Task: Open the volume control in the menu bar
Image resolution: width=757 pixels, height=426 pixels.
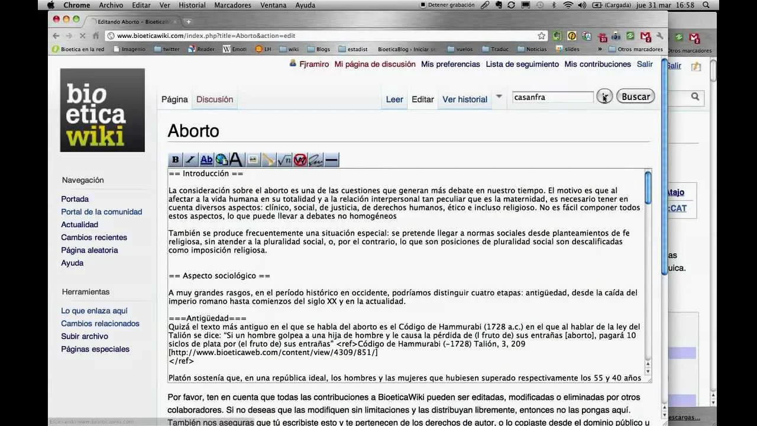Action: 582,5
